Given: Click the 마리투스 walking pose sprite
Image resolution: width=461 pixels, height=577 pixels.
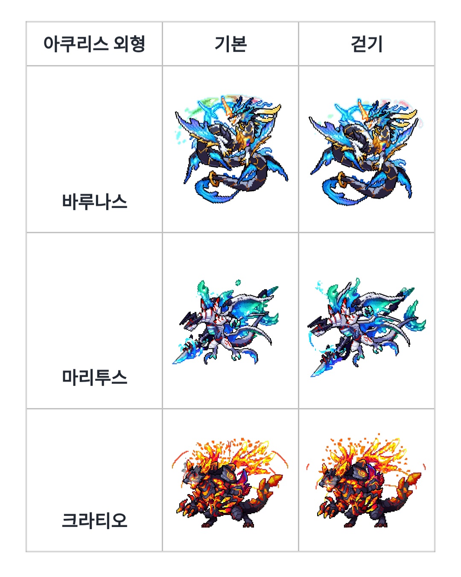Looking at the screenshot, I should click(366, 327).
